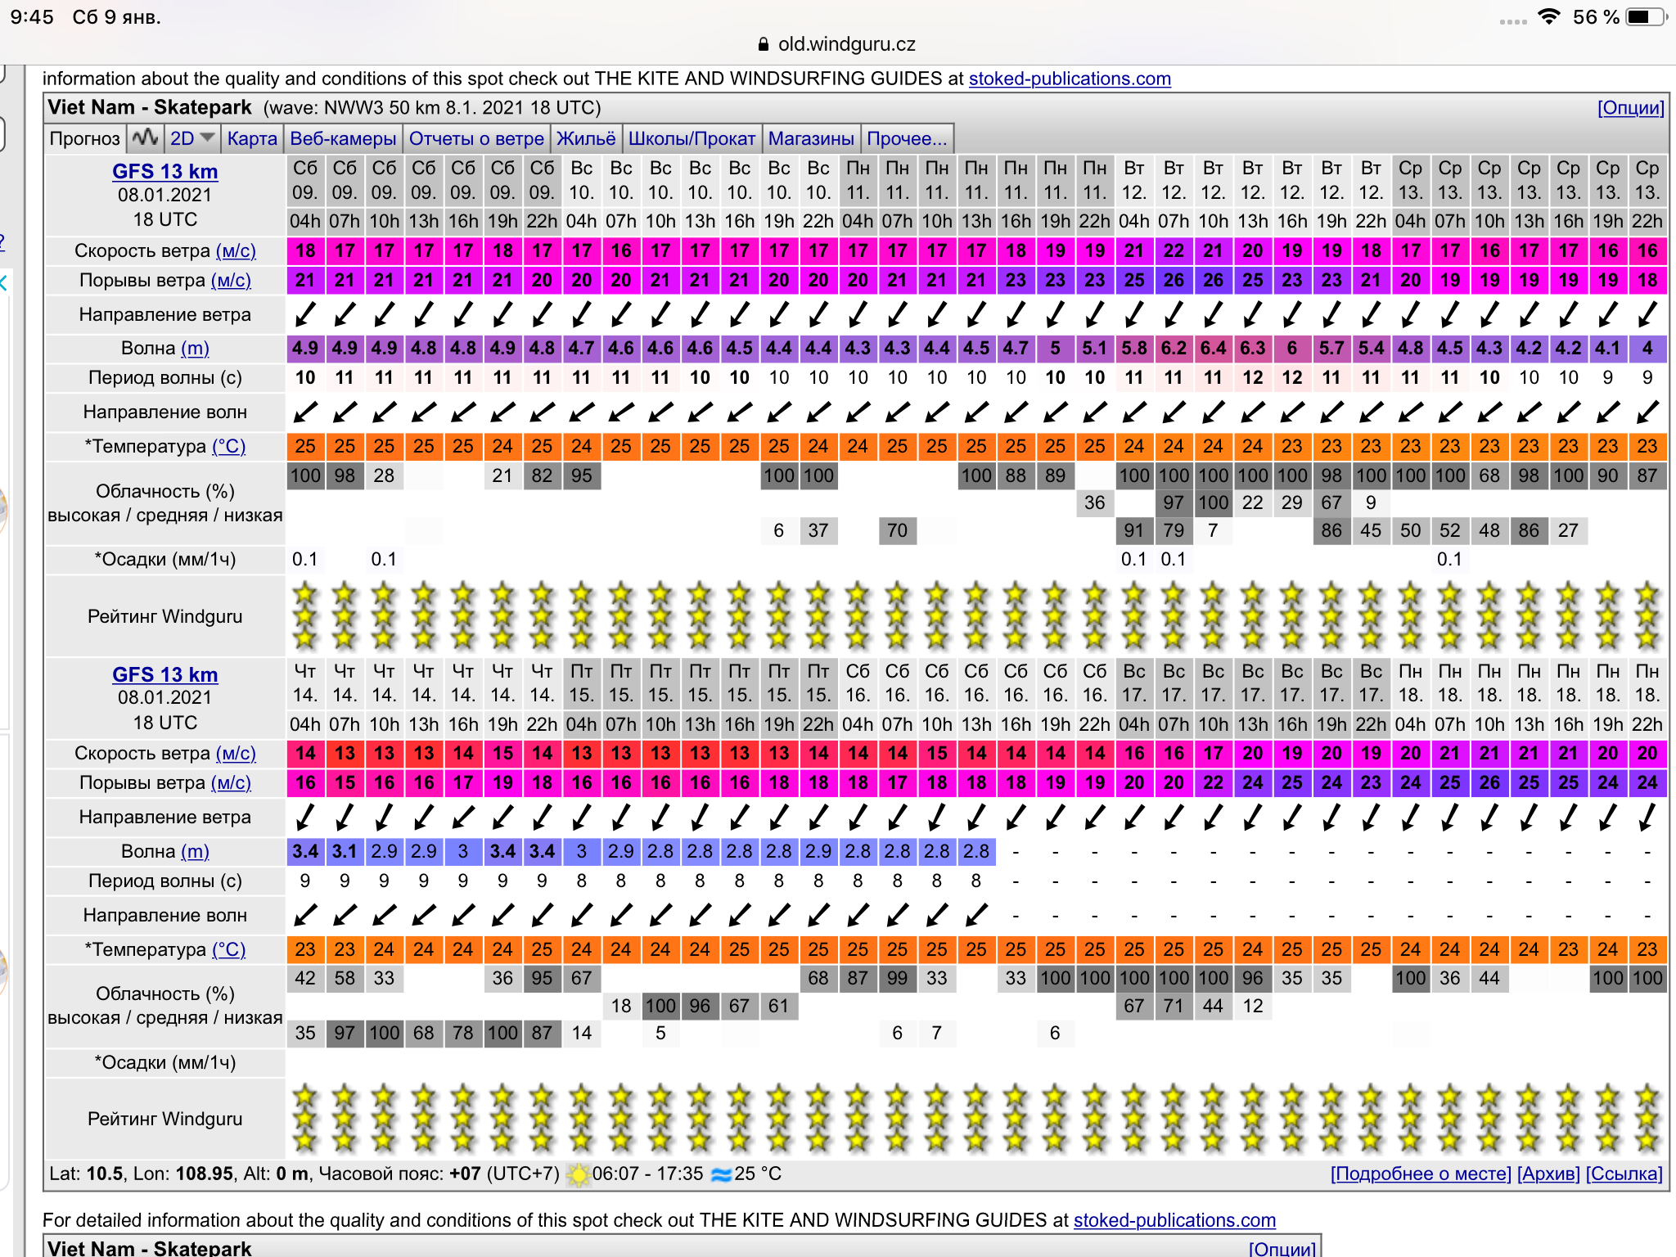Open the Отчеты о ветре tab
Screen dimensions: 1676x1257
[x=476, y=138]
